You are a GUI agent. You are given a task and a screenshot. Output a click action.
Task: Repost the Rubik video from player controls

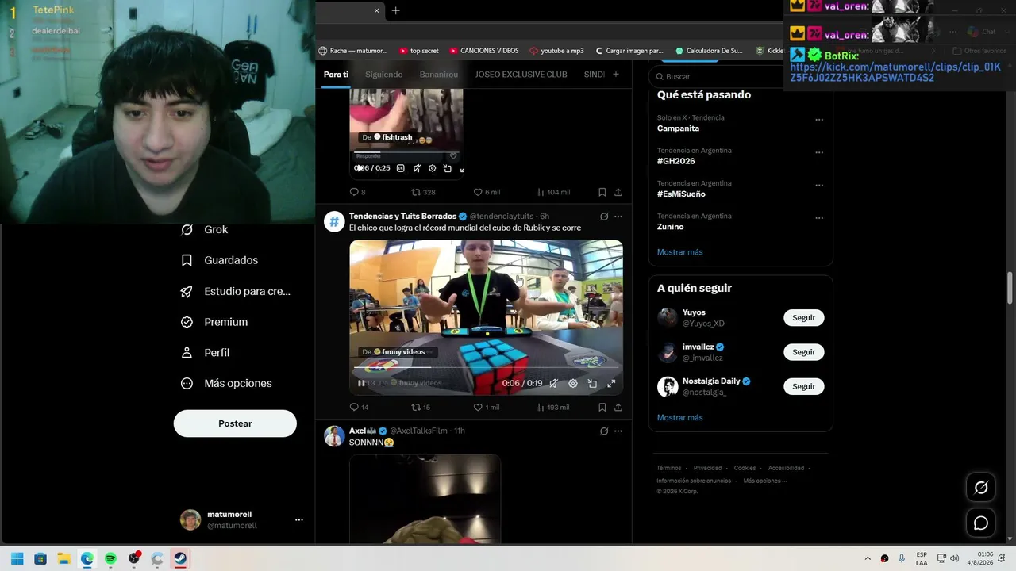pos(592,383)
